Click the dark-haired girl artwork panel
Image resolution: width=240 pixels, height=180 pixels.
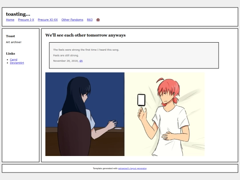pyautogui.click(x=85, y=114)
